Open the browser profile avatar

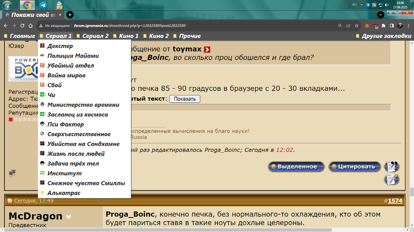coord(400,25)
